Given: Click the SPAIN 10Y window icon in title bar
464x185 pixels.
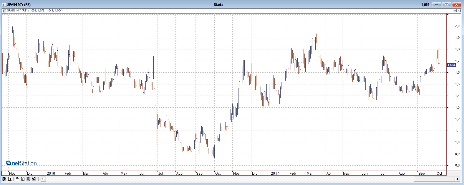Looking at the screenshot, I should click(x=4, y=5).
